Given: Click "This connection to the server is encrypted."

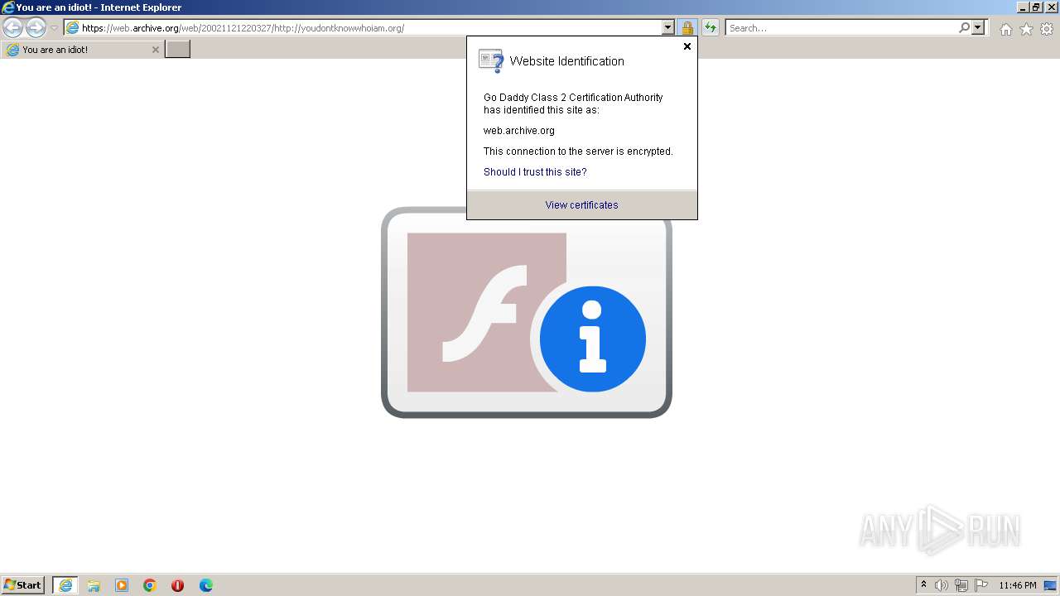Looking at the screenshot, I should 578,151.
